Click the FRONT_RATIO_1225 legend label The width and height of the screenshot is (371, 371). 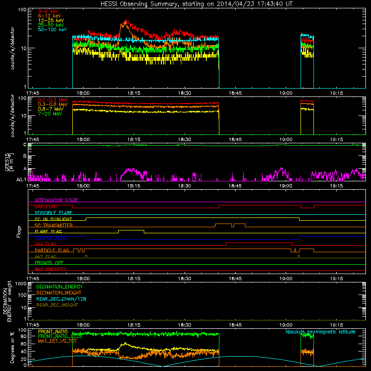tap(60, 336)
